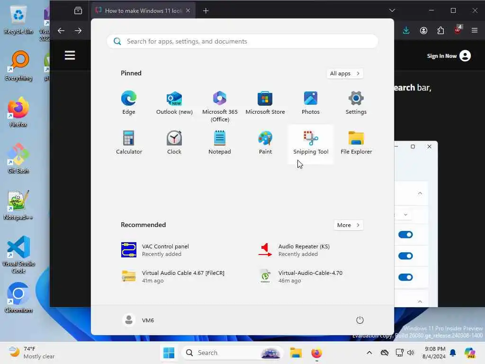
Task: Open the Paint app
Action: (265, 143)
